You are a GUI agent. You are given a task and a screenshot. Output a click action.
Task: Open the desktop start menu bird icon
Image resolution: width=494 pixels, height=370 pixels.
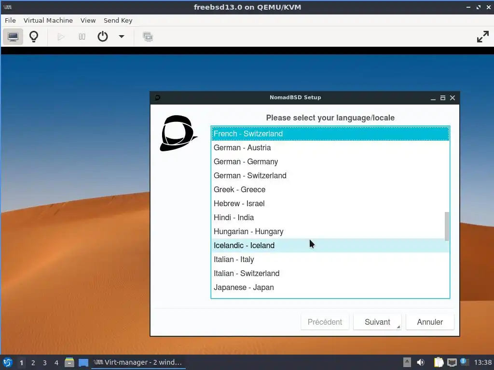point(8,362)
